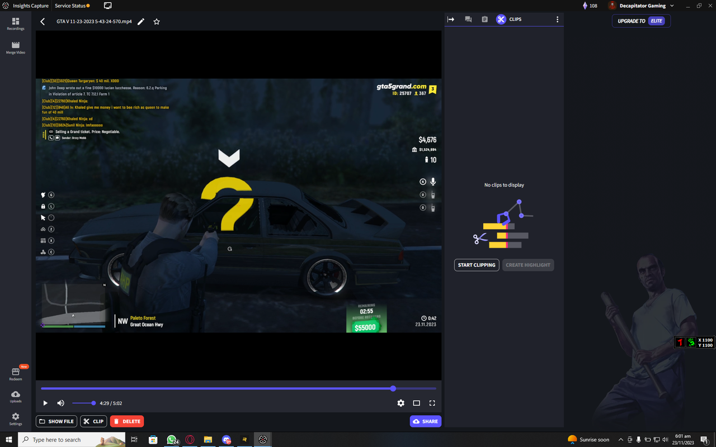Mark video as favorite with star

click(157, 21)
